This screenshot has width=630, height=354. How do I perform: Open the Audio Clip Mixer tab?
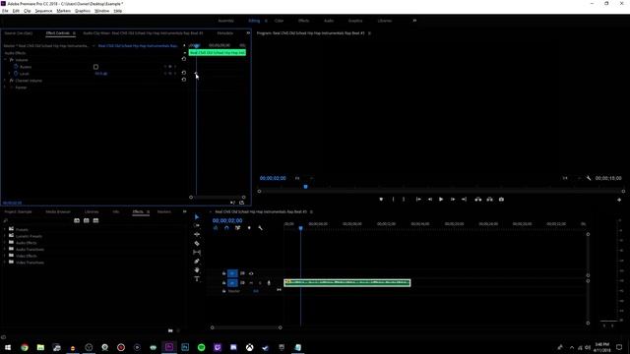[143, 33]
